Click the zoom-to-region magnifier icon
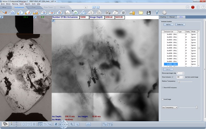Screen dimensions: 206x129 (x=77, y=124)
